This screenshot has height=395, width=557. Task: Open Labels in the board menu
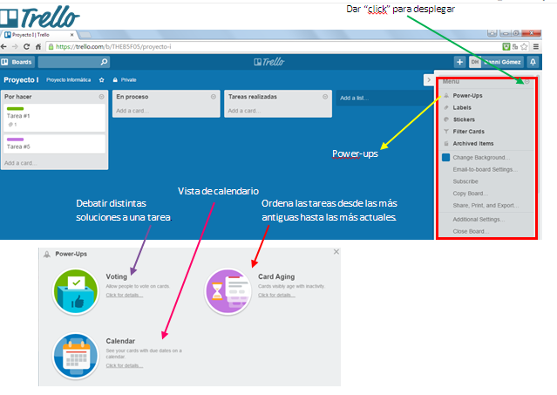pyautogui.click(x=462, y=107)
